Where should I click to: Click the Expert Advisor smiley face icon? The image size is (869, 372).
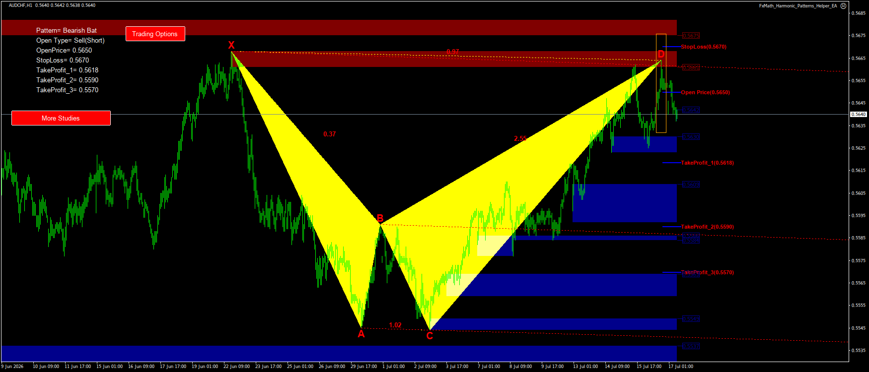coord(843,6)
